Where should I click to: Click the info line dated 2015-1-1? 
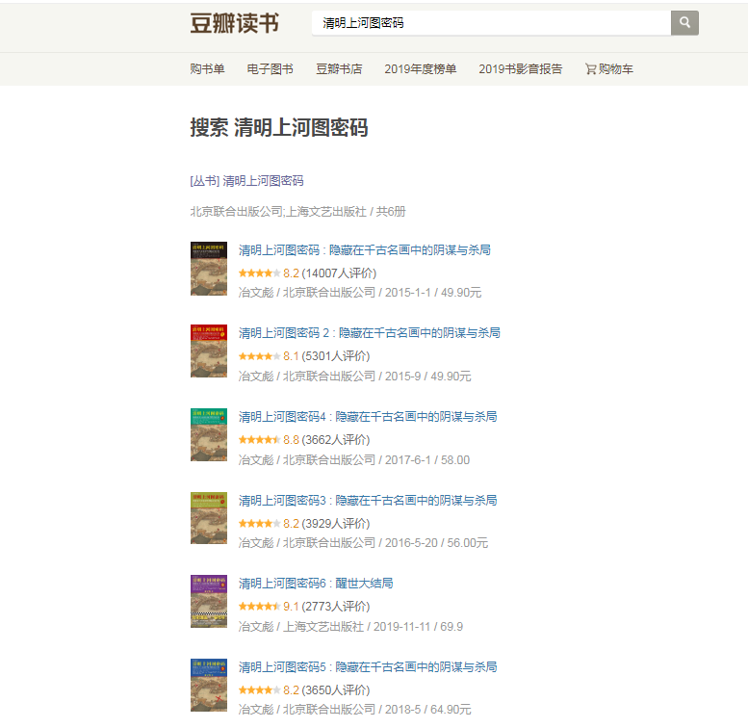click(x=360, y=293)
